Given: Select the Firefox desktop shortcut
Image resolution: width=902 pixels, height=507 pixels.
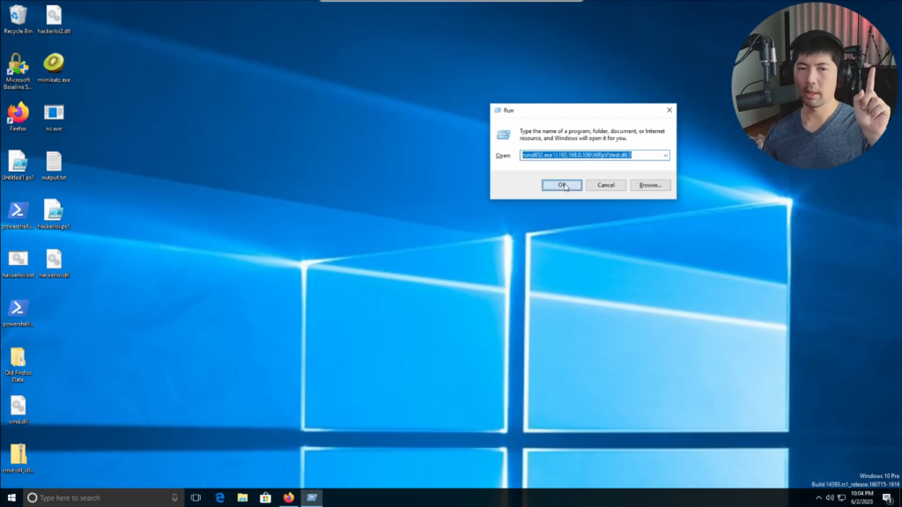Looking at the screenshot, I should pyautogui.click(x=18, y=117).
